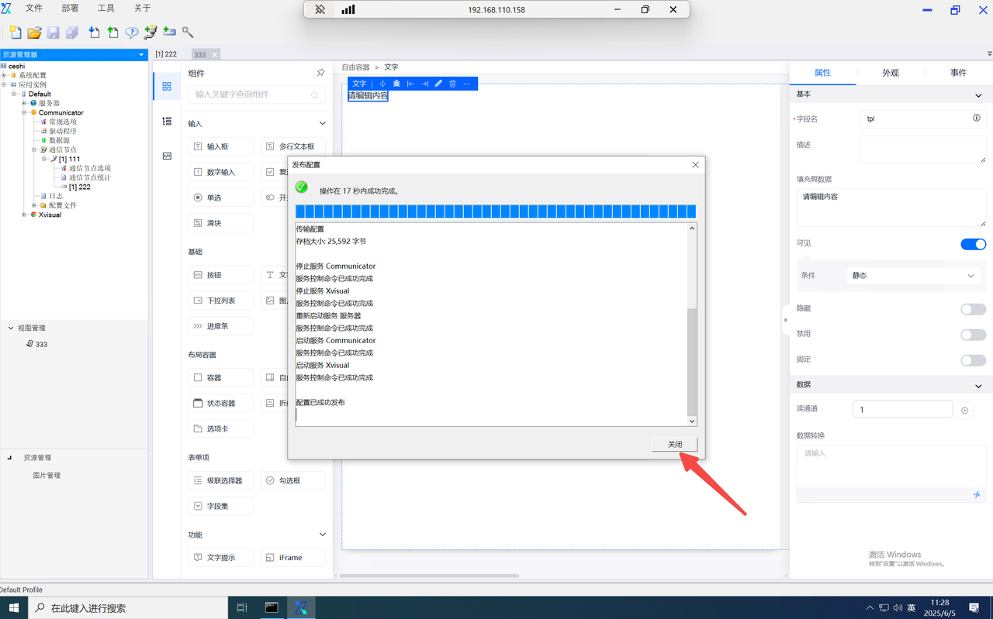Add the 级联选择器 component
The width and height of the screenshot is (993, 619).
click(220, 481)
